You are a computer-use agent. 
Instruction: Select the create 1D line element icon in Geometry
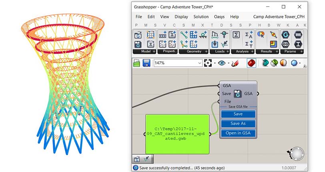click(x=184, y=35)
